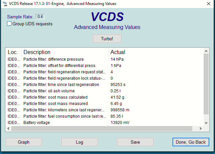Viewport: 215px width, 154px height.
Task: Select the 'Particle filter: difference pressure' row
Action: pyautogui.click(x=105, y=59)
